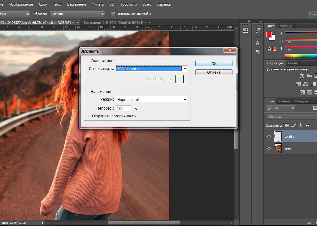The width and height of the screenshot is (317, 226).
Task: Open the Фильтр menu
Action: pos(98,5)
